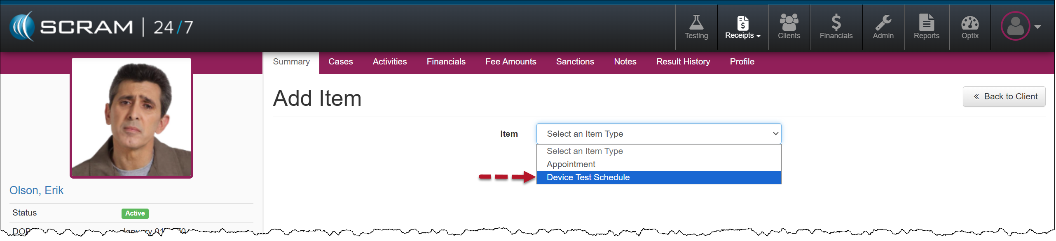Open the Notes tab

coord(625,62)
